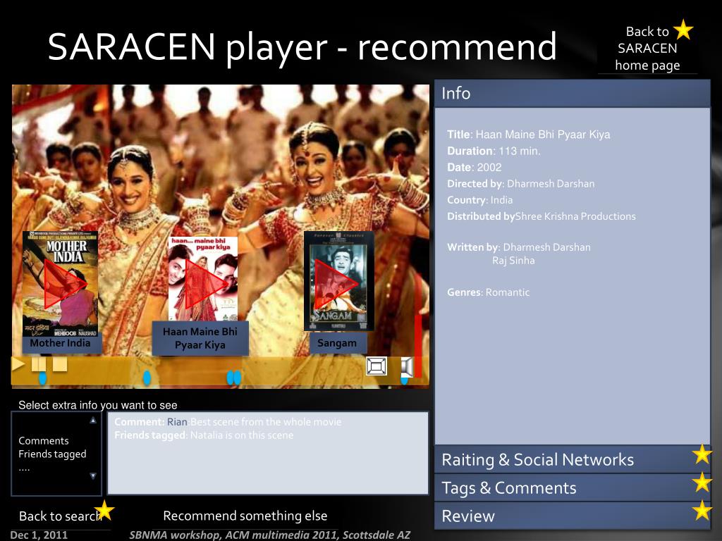Select the '....' entry in extra info list

point(24,468)
